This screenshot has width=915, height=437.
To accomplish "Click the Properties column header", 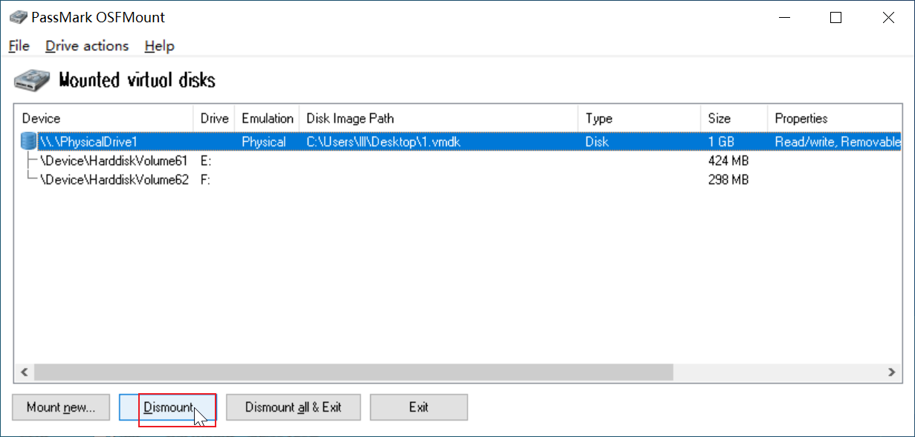I will pyautogui.click(x=834, y=118).
